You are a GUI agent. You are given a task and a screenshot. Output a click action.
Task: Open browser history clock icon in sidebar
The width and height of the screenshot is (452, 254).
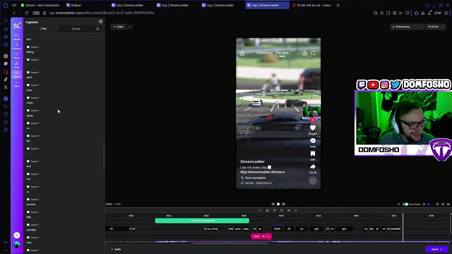click(6, 114)
